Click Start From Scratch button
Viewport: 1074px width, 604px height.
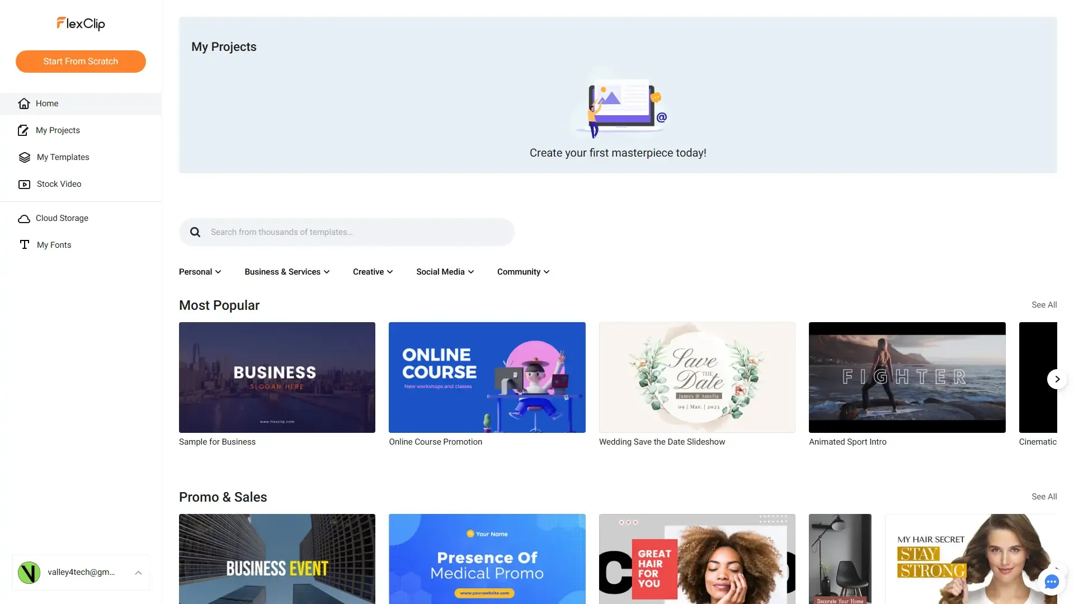(81, 62)
